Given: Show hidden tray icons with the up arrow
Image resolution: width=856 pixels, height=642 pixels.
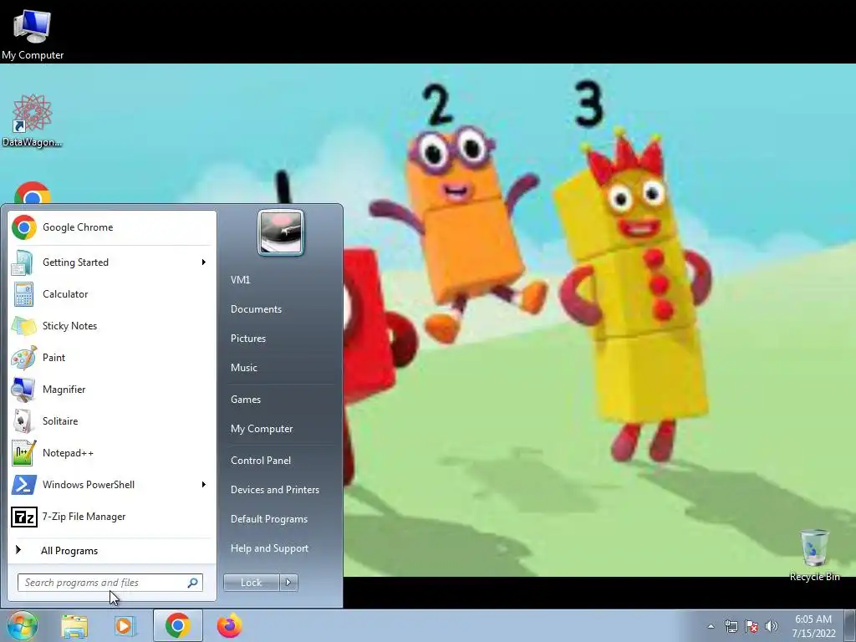Looking at the screenshot, I should 711,627.
